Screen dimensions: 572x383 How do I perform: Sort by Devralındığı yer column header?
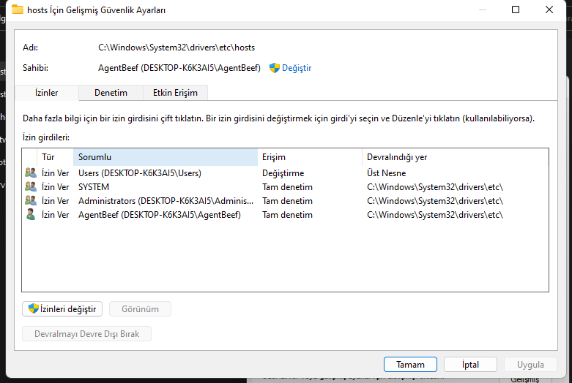tap(456, 157)
